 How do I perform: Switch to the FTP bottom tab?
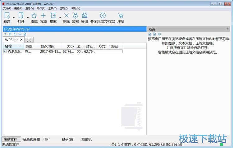[45, 139]
